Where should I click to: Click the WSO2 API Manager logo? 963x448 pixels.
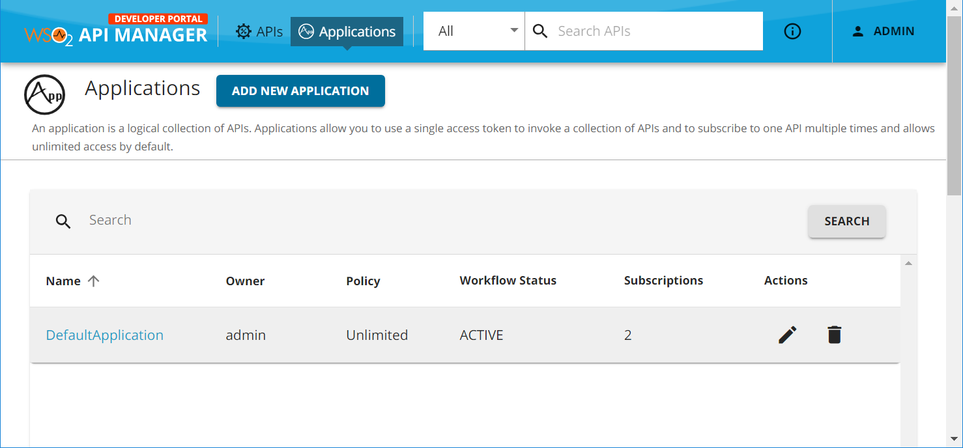pyautogui.click(x=116, y=31)
